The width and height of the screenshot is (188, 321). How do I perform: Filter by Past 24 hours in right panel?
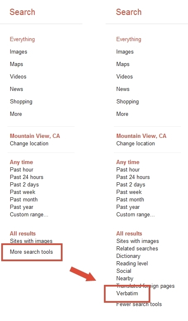tap(133, 177)
